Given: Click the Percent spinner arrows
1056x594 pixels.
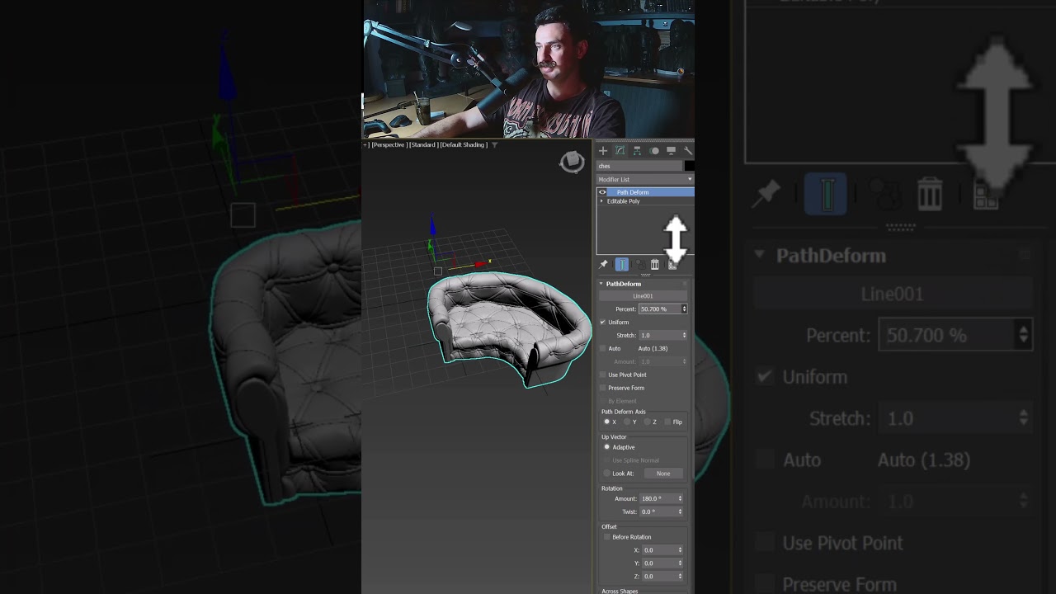Looking at the screenshot, I should tap(684, 309).
